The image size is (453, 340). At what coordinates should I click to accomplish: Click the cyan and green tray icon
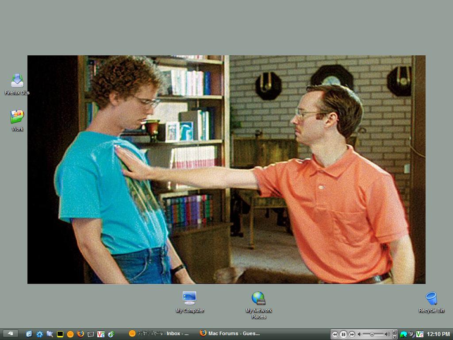pyautogui.click(x=403, y=335)
